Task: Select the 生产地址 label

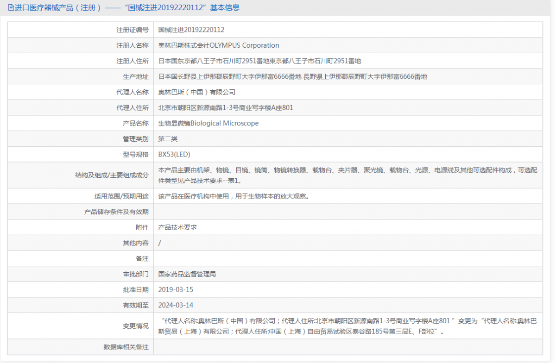Action: [x=136, y=76]
